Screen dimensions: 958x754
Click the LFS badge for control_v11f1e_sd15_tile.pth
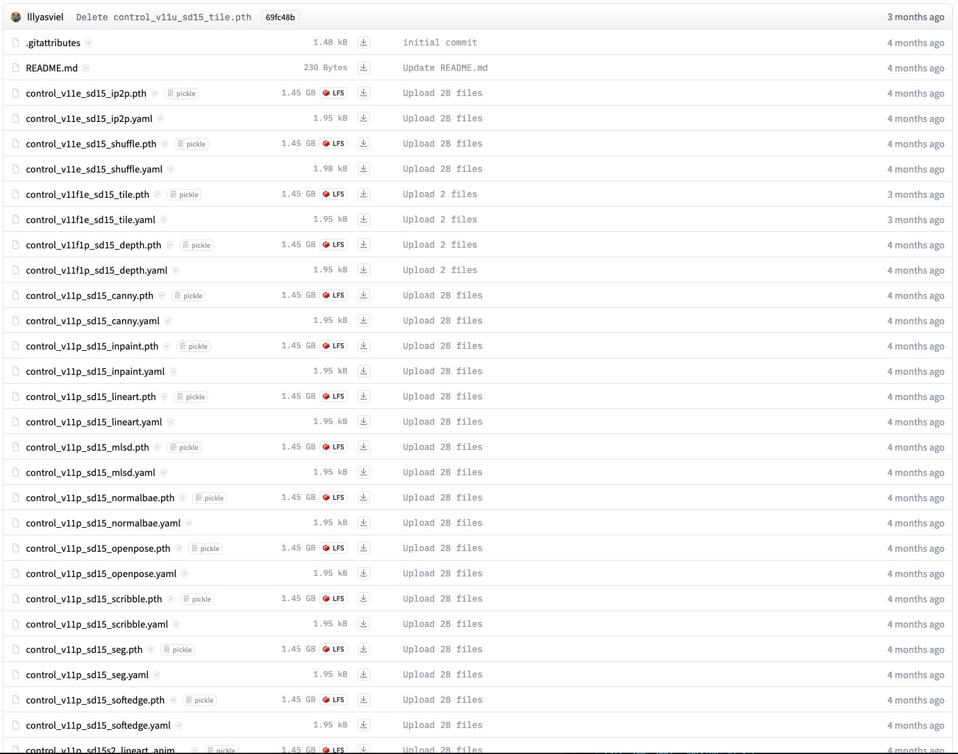(x=333, y=194)
